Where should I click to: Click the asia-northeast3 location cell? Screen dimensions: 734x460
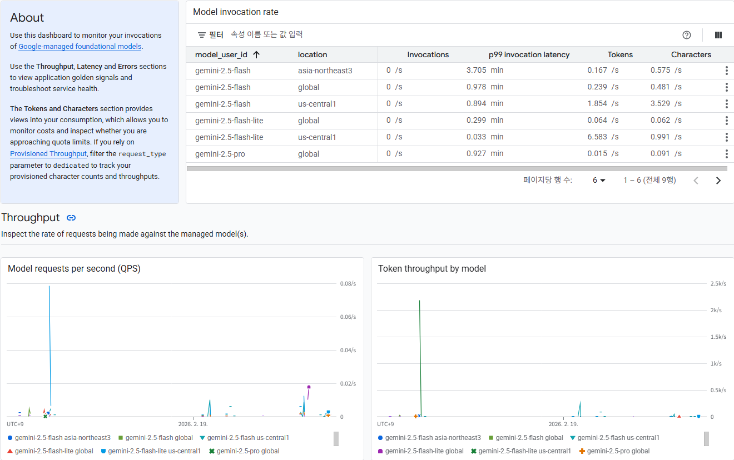click(x=325, y=71)
